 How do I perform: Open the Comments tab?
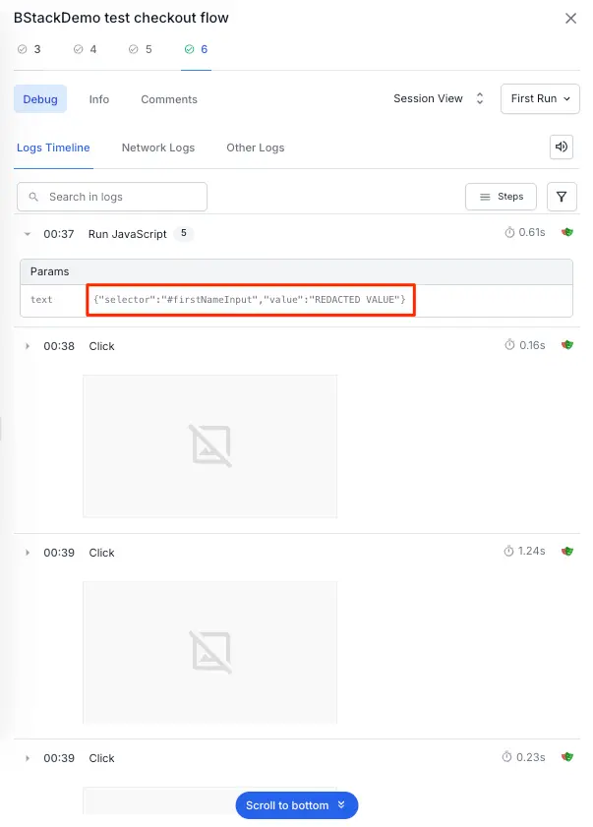pos(169,99)
